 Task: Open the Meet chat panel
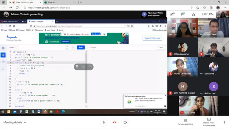point(183,14)
